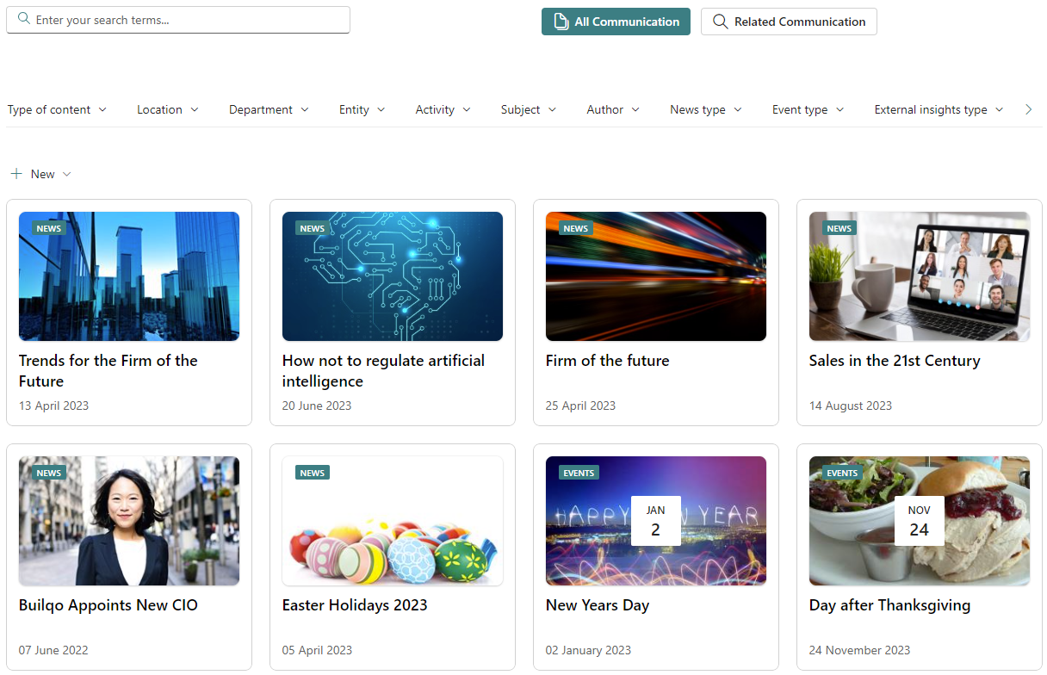Screen dimensions: 1047x675
Task: Click the NEWS badge on the Builqo CIO card
Action: pyautogui.click(x=49, y=473)
